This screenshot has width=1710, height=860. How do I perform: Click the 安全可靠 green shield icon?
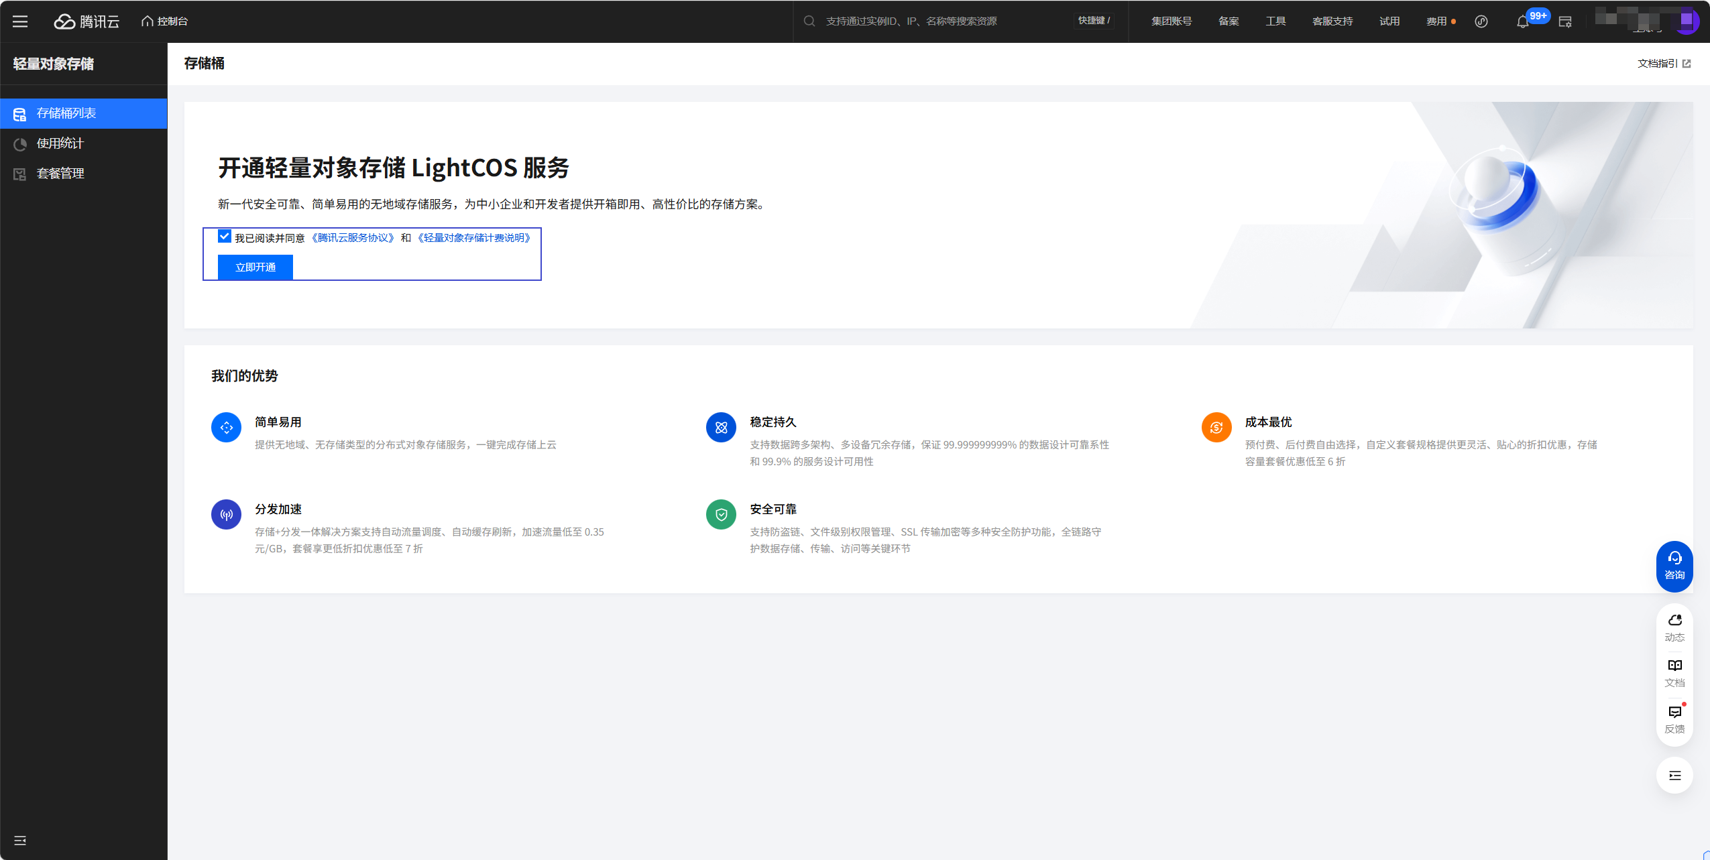click(x=722, y=515)
